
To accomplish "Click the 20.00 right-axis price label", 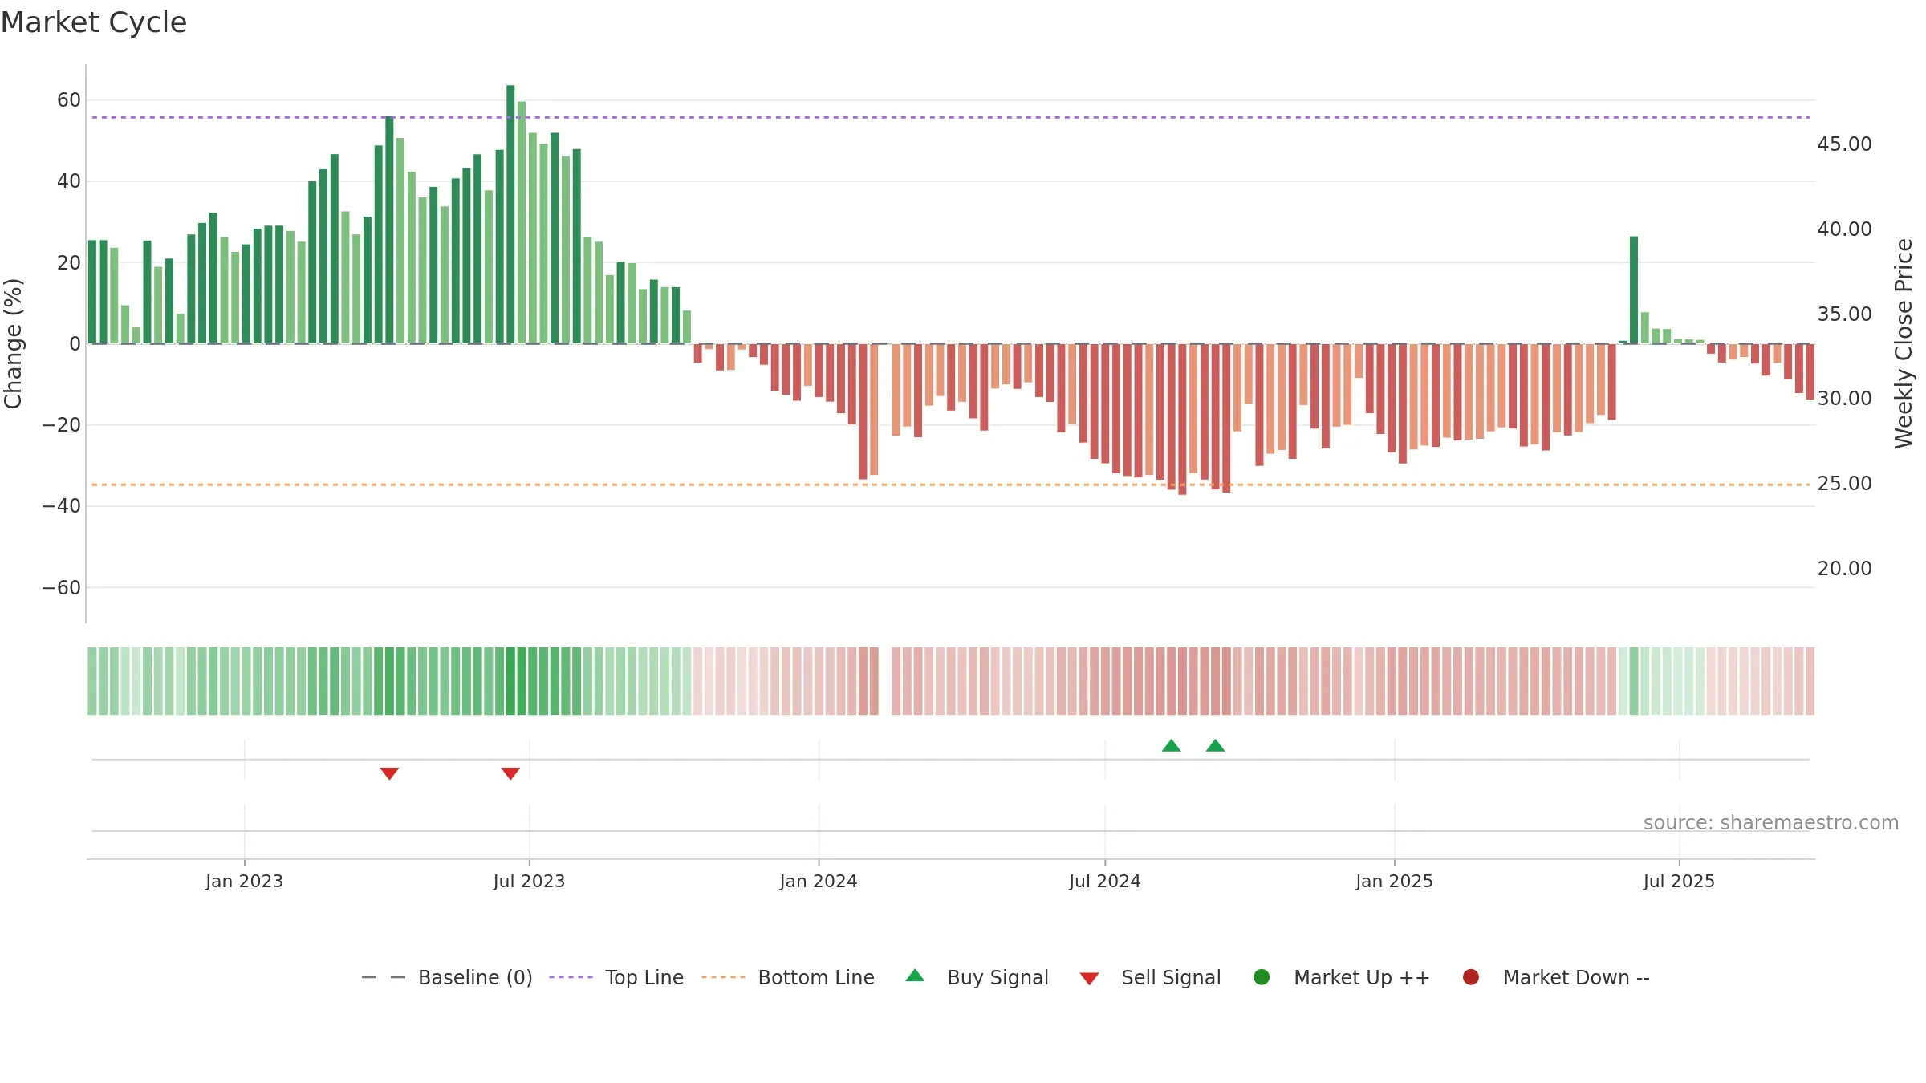I will (x=1844, y=569).
